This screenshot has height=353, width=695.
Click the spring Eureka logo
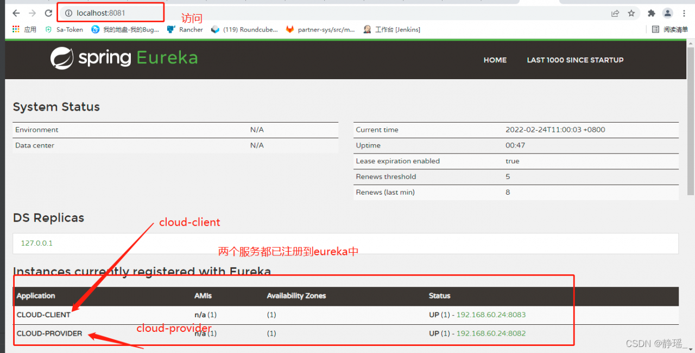point(124,58)
